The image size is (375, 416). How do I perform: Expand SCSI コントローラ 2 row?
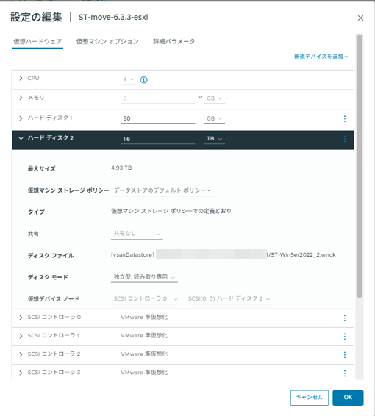[x=21, y=354]
